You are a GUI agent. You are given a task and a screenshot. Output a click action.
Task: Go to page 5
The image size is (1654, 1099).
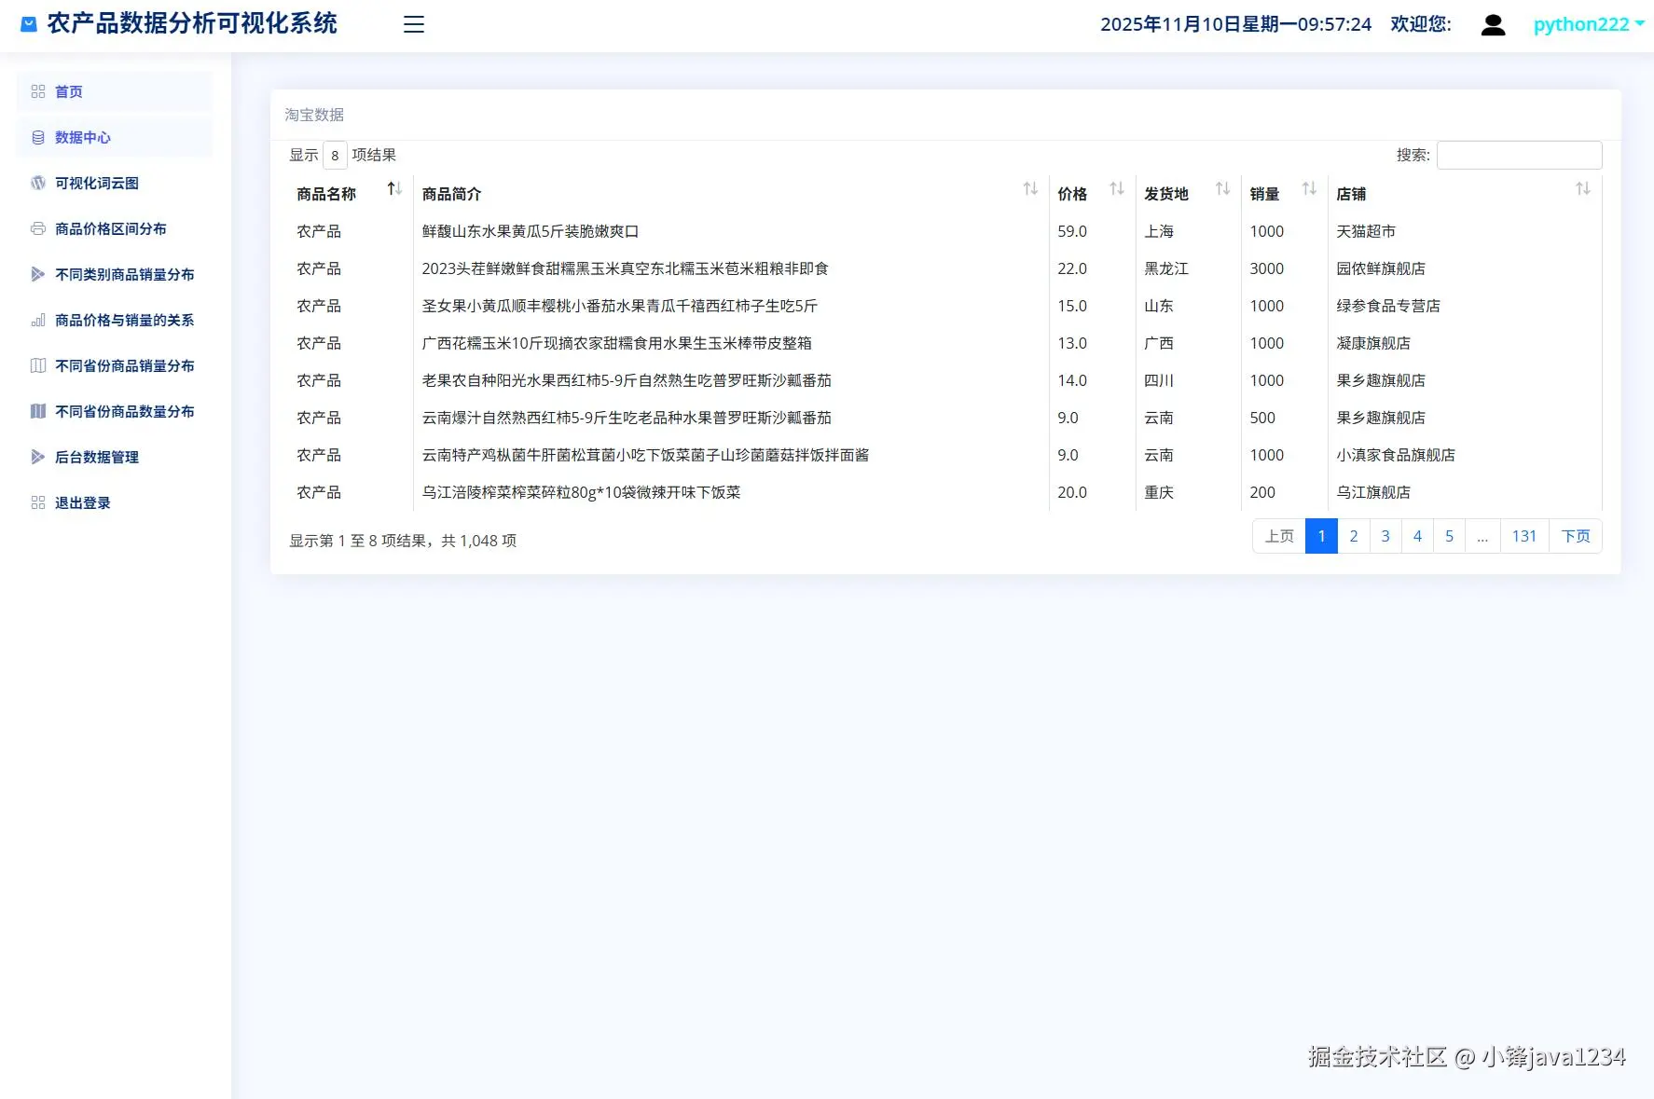tap(1449, 536)
